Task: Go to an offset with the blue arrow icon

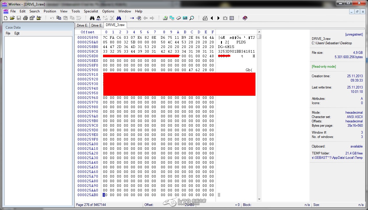Action: pyautogui.click(x=132, y=18)
